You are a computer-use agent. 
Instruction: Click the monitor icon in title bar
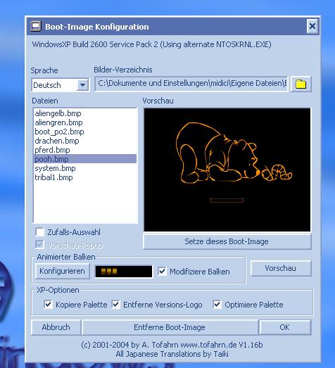36,26
